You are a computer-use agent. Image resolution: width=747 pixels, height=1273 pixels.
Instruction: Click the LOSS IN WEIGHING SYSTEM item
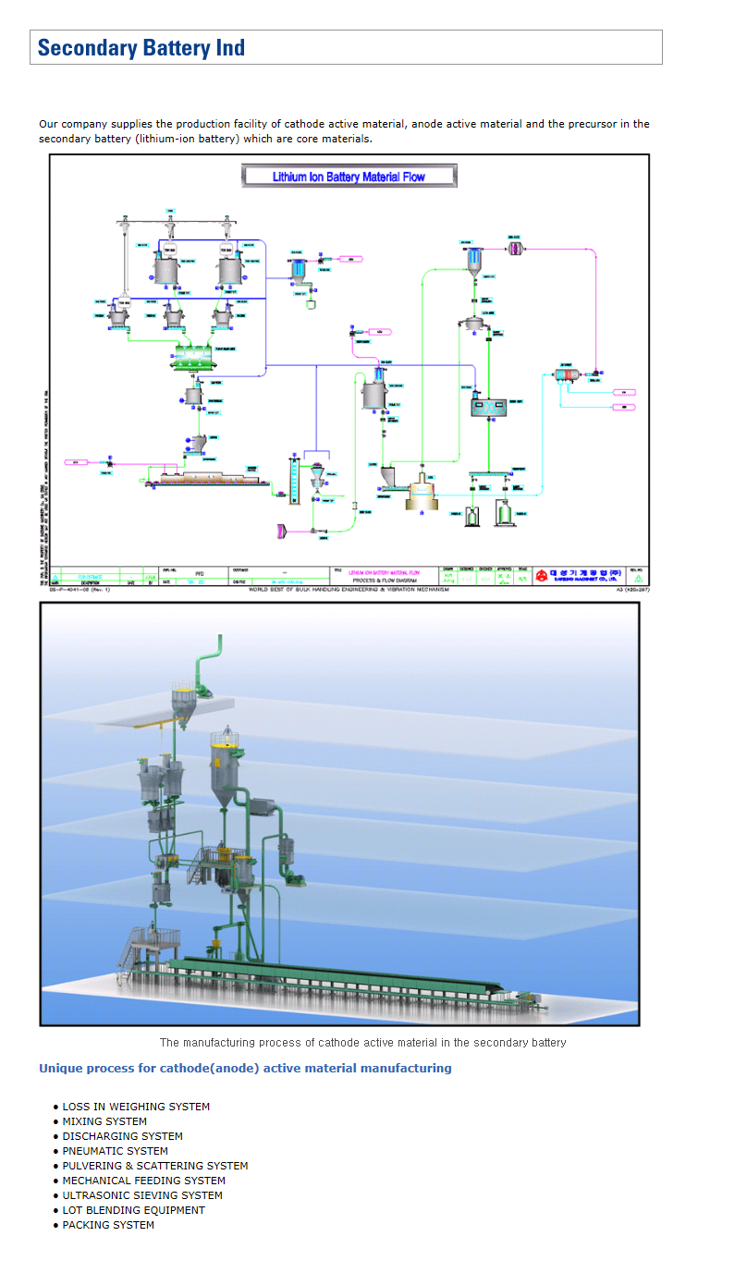coord(135,1106)
